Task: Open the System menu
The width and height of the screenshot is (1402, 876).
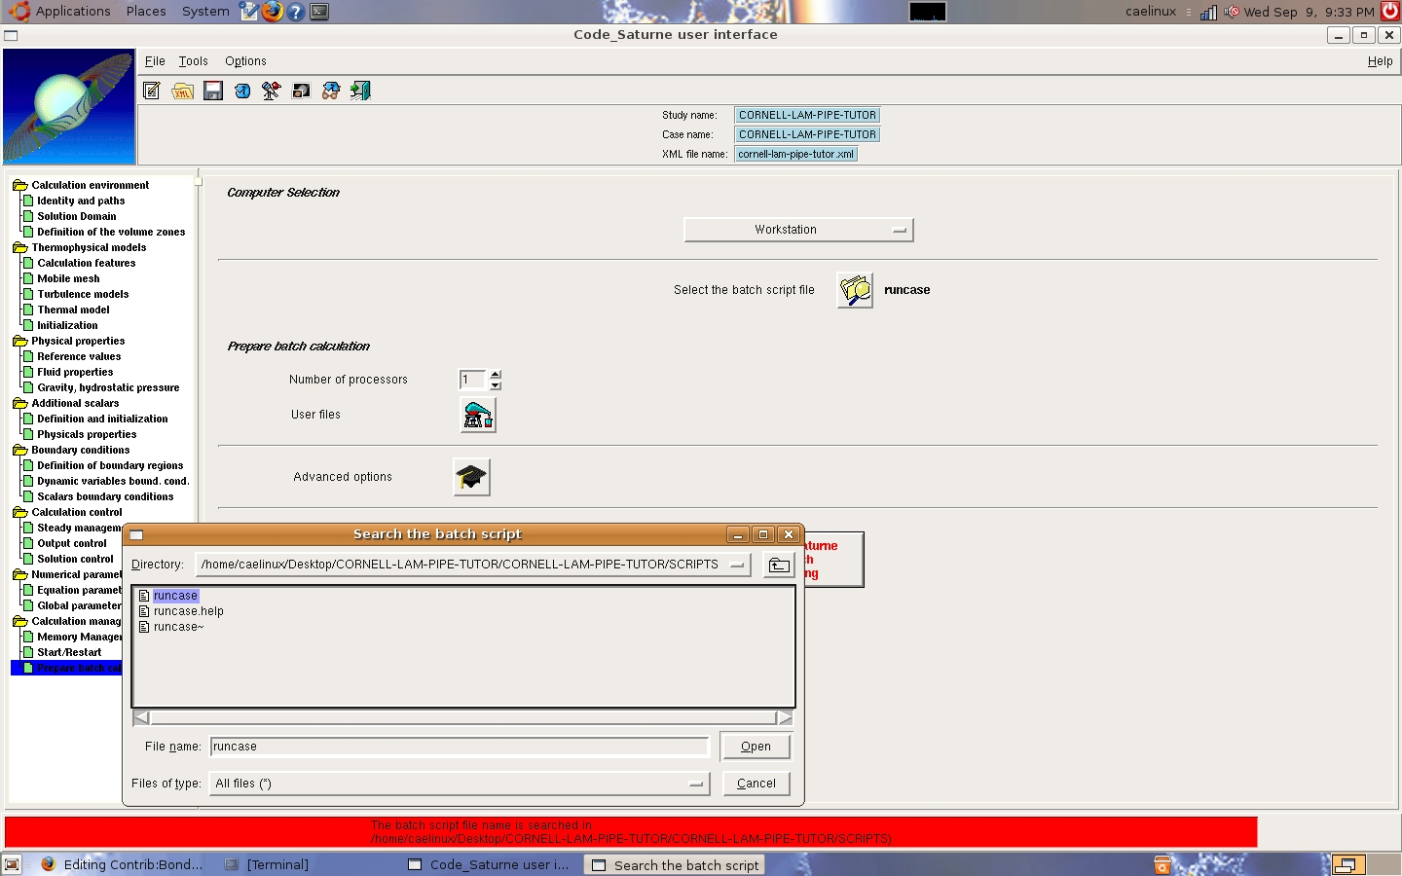Action: (x=205, y=12)
